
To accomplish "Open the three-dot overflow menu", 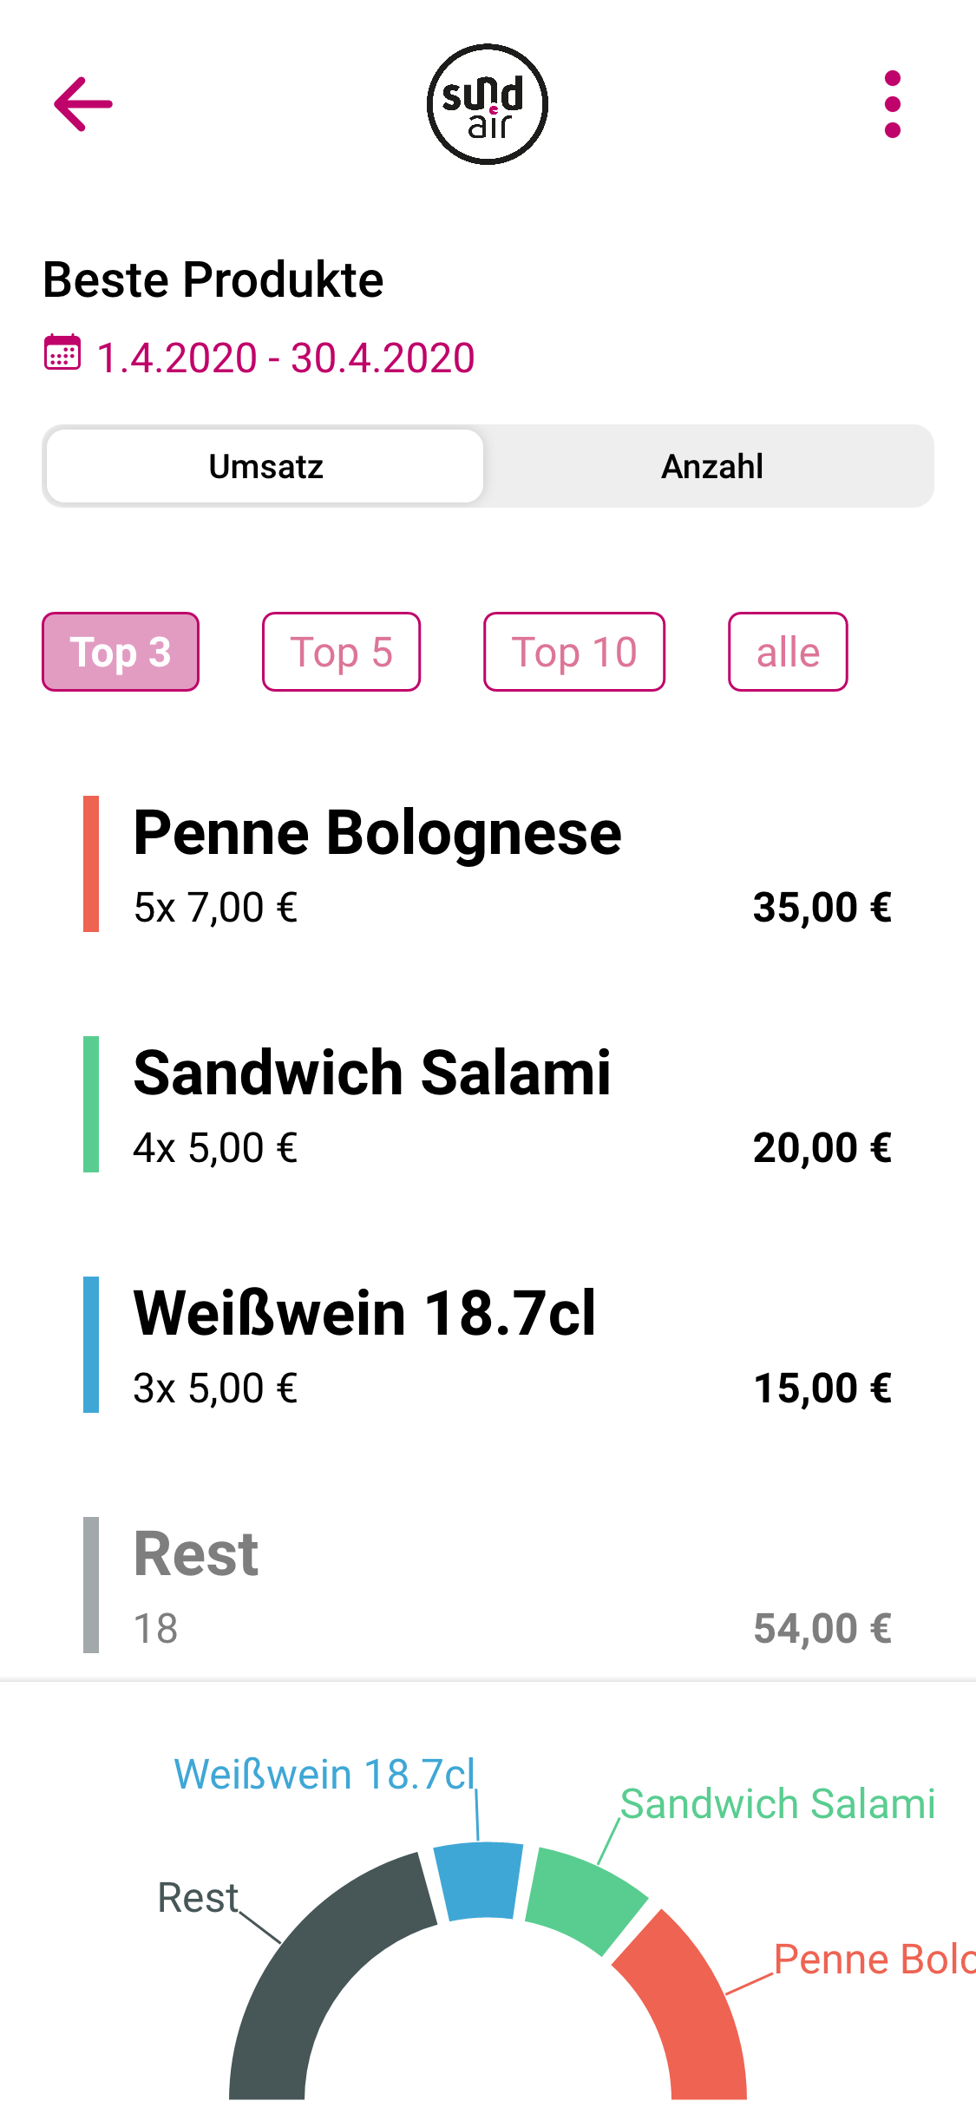I will [x=892, y=104].
